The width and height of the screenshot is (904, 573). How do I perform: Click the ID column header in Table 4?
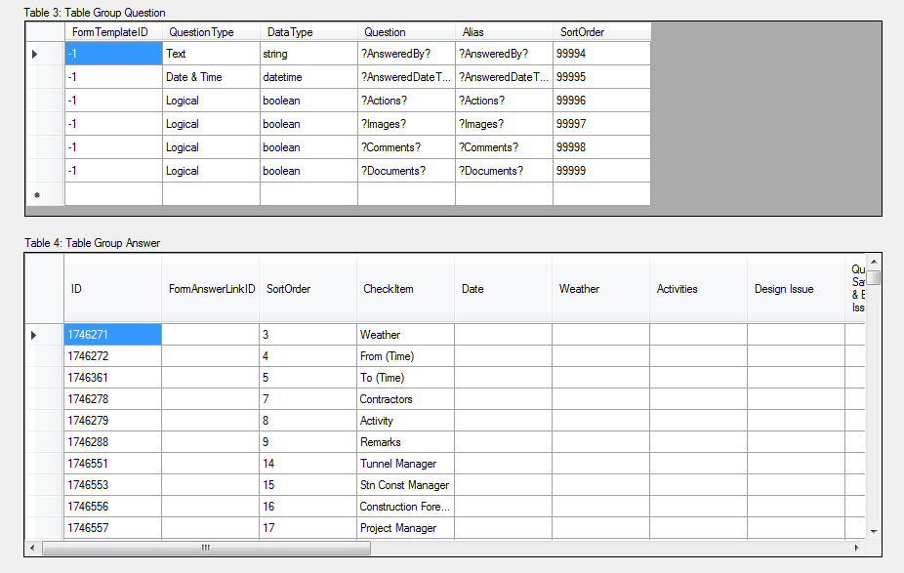(x=112, y=289)
